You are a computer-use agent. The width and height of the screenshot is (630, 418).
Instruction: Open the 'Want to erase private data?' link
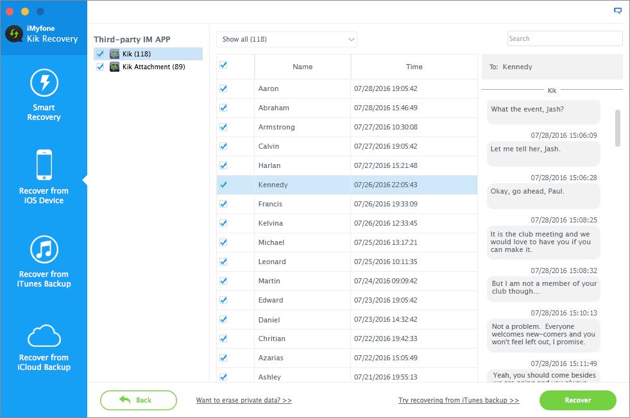tap(244, 400)
